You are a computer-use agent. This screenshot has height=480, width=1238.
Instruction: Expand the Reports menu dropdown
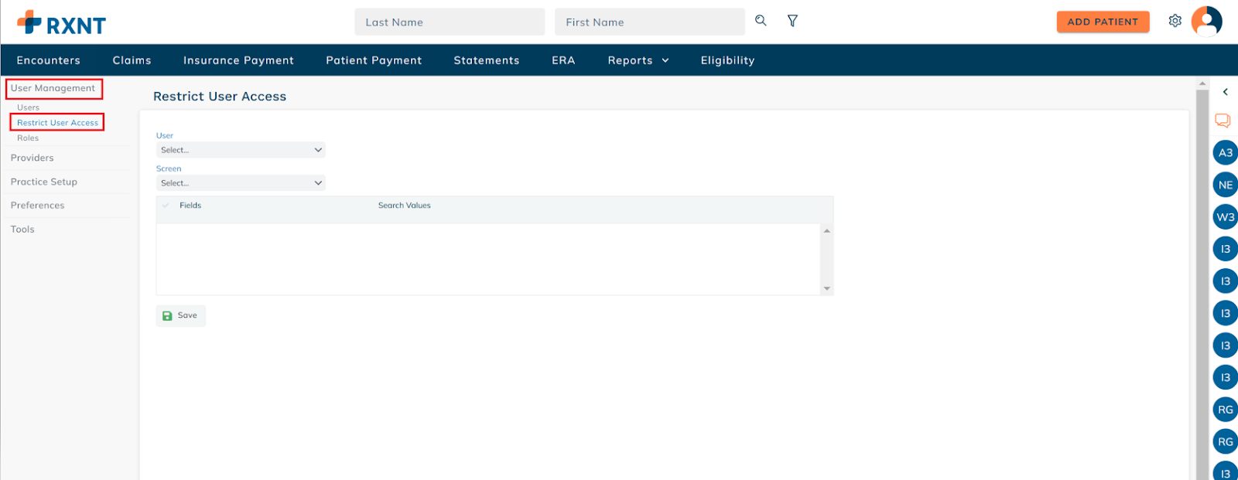638,60
